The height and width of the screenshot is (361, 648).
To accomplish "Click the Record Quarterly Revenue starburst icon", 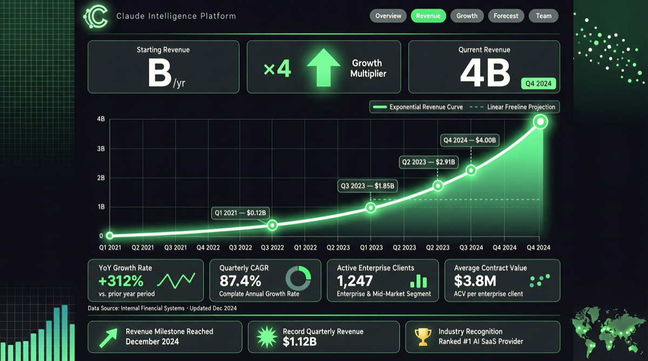I will [x=267, y=337].
